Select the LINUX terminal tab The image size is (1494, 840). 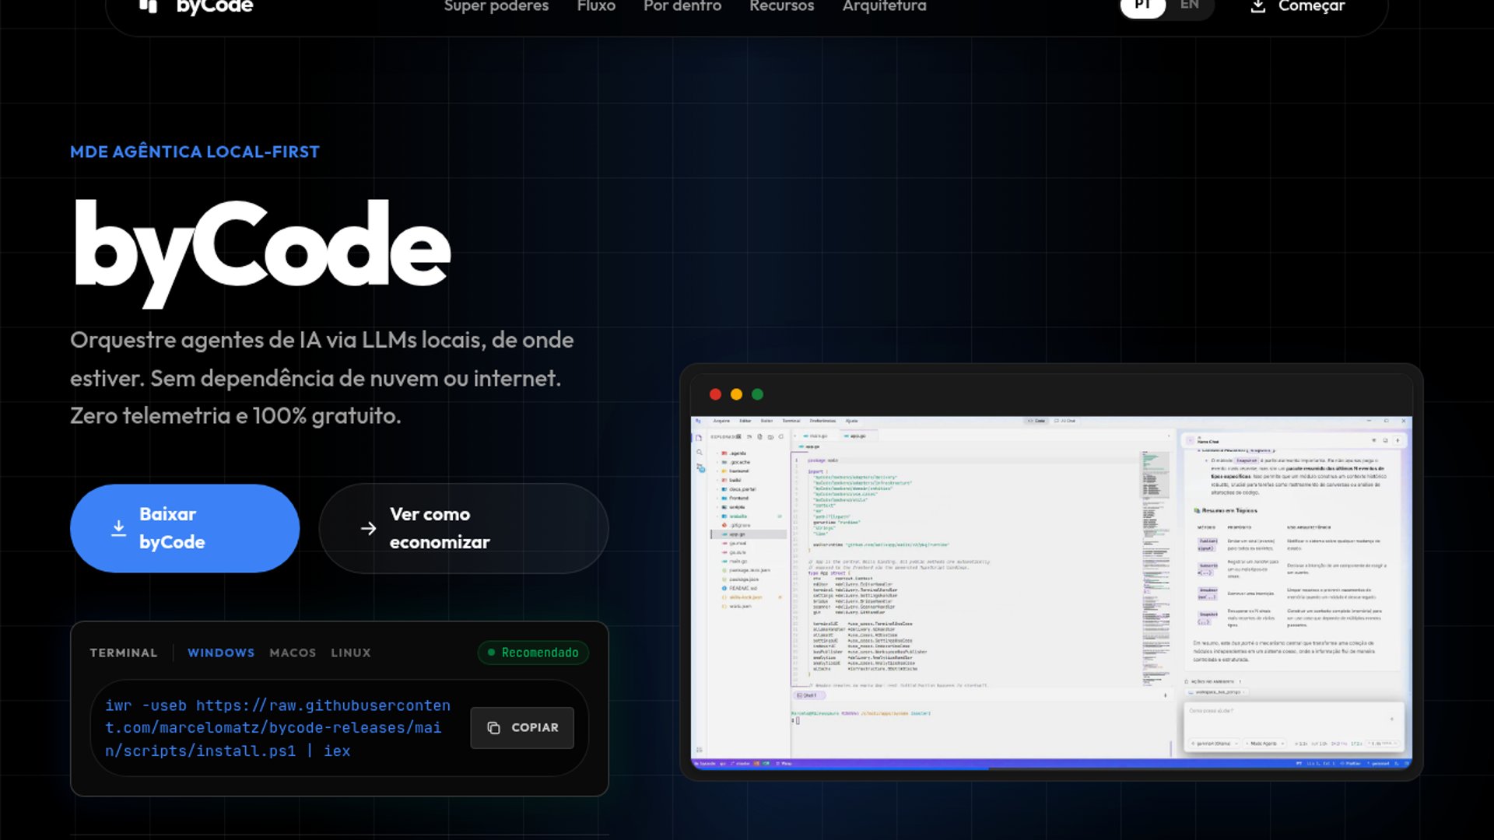click(351, 653)
